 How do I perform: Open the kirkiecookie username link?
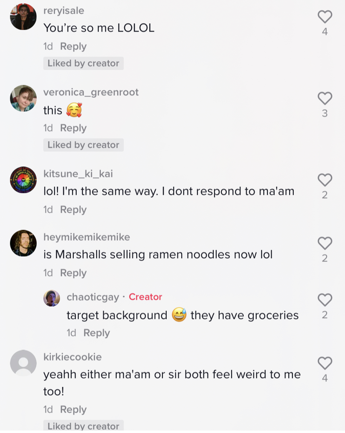[x=72, y=357]
